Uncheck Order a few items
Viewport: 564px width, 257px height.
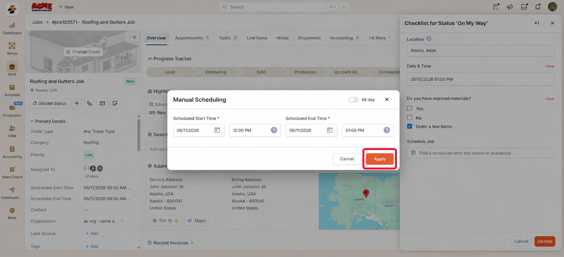point(410,126)
